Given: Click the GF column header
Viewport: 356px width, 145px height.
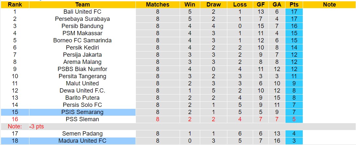Looking at the screenshot, I should [261, 5].
